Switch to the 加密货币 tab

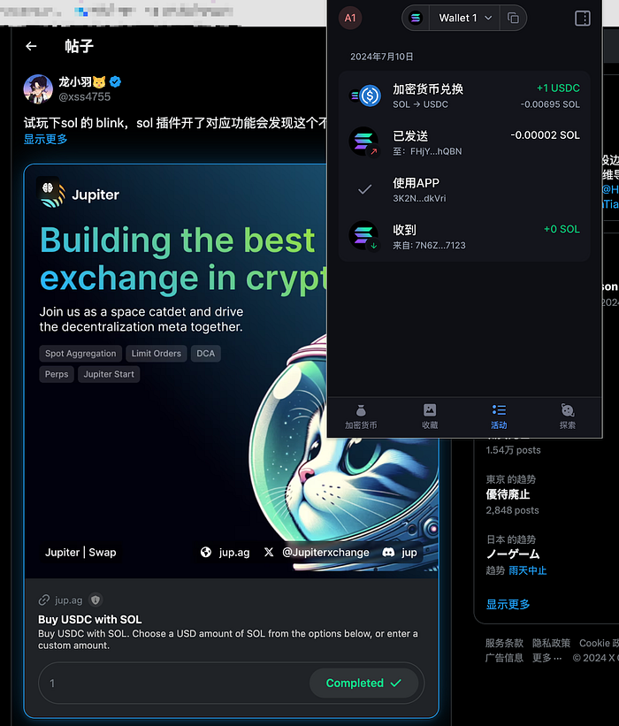(x=361, y=417)
